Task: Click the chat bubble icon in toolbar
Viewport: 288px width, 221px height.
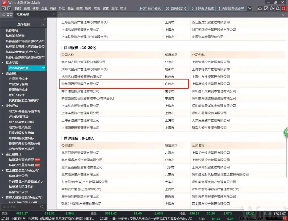Action: click(272, 9)
